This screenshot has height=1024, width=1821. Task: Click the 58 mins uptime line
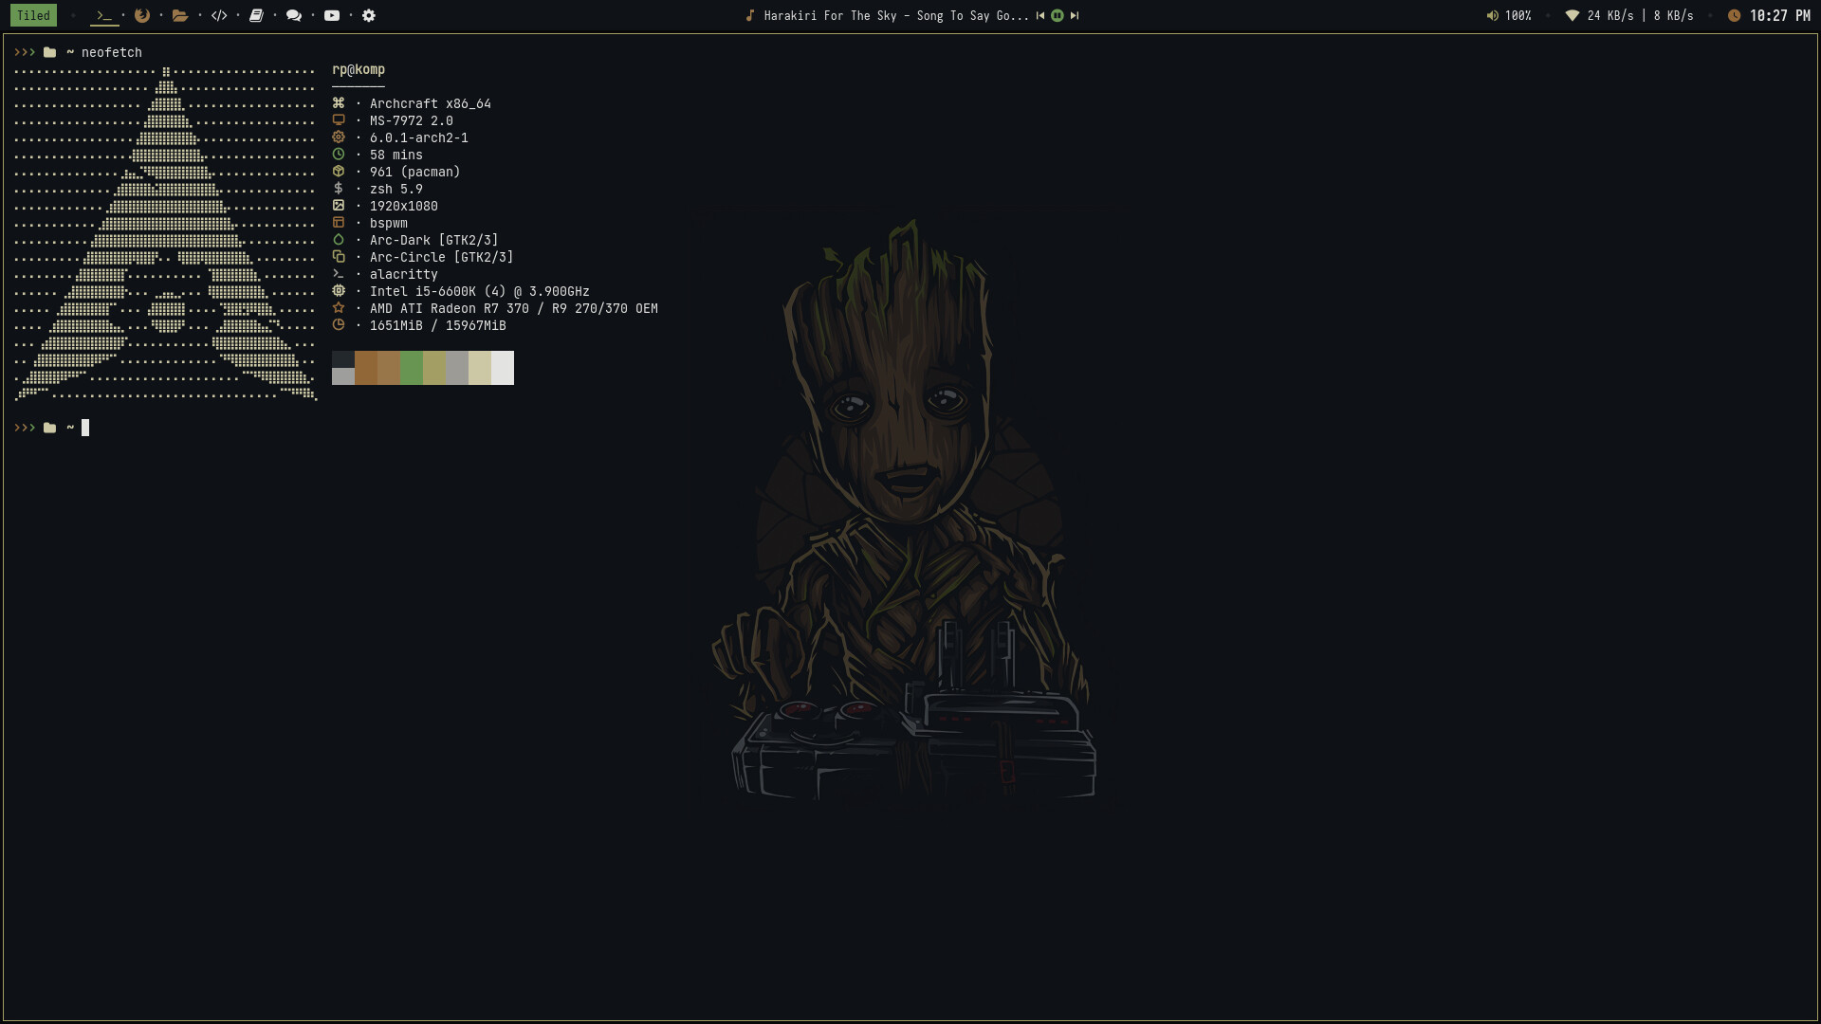click(396, 155)
